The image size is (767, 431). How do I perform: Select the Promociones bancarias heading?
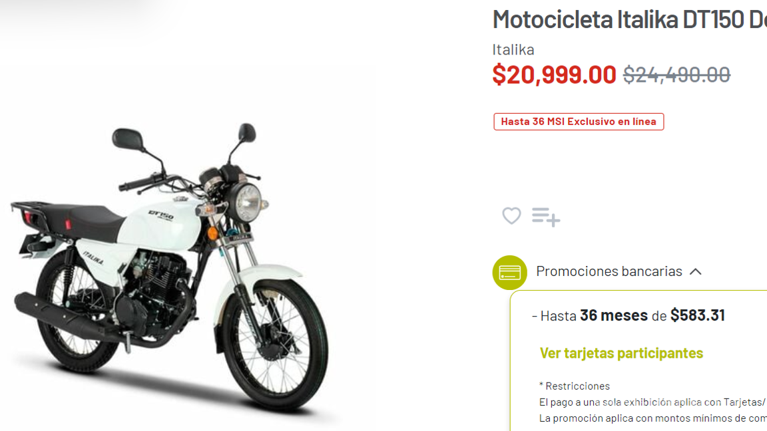pyautogui.click(x=610, y=271)
